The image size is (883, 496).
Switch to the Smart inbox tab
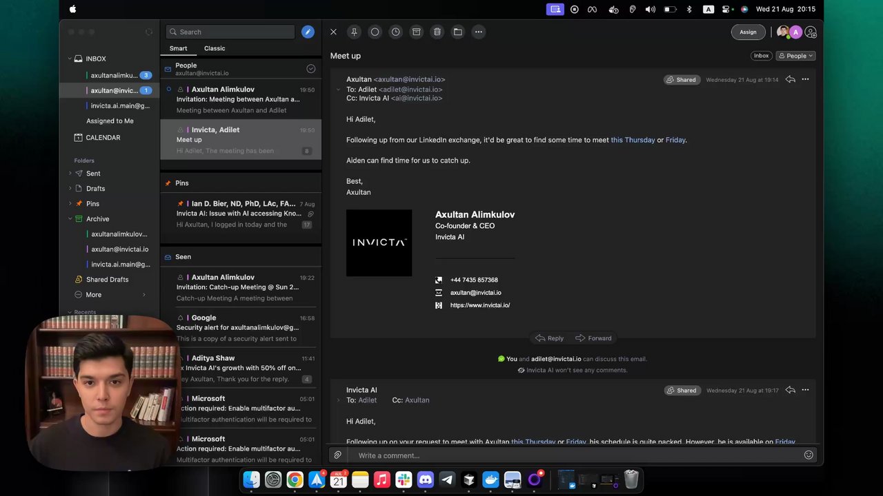(x=178, y=48)
